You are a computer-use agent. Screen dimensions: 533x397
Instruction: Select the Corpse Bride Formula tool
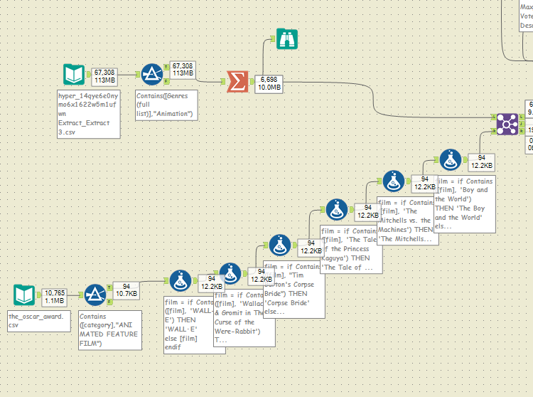click(x=279, y=245)
